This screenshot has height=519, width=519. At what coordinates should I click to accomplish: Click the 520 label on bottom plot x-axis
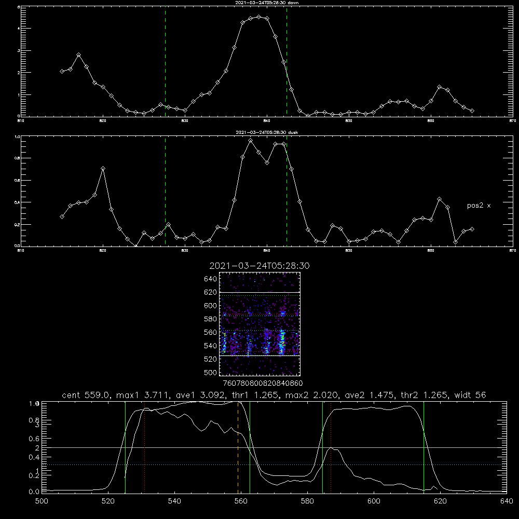click(x=108, y=501)
